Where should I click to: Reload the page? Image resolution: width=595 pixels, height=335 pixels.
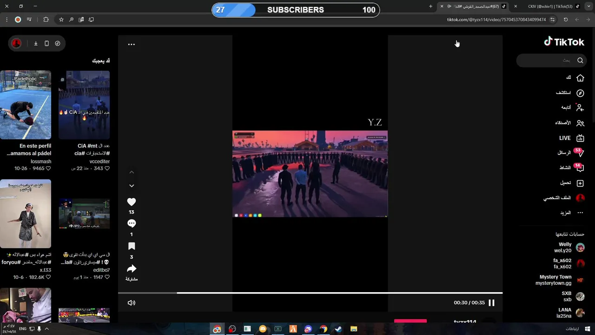click(x=566, y=20)
